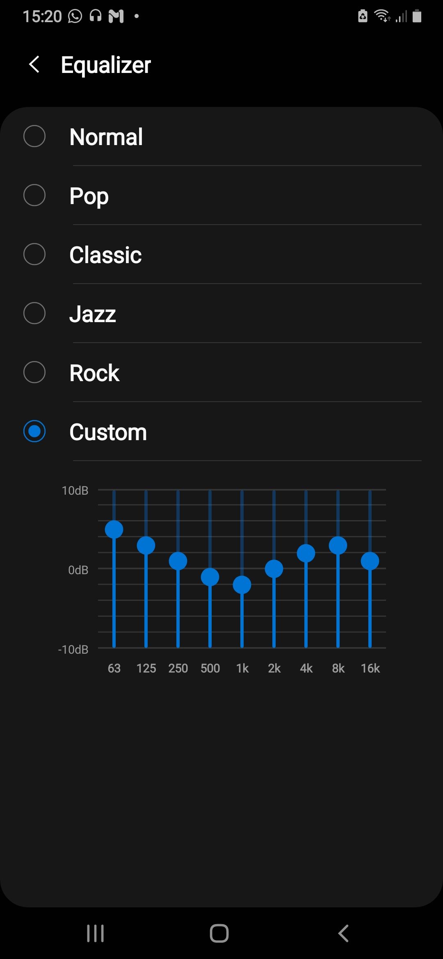This screenshot has width=443, height=959.
Task: Select the Classic equalizer preset
Action: click(34, 254)
